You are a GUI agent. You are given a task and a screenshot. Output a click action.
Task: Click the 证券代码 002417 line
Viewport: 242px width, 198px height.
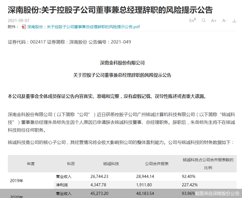point(69,42)
